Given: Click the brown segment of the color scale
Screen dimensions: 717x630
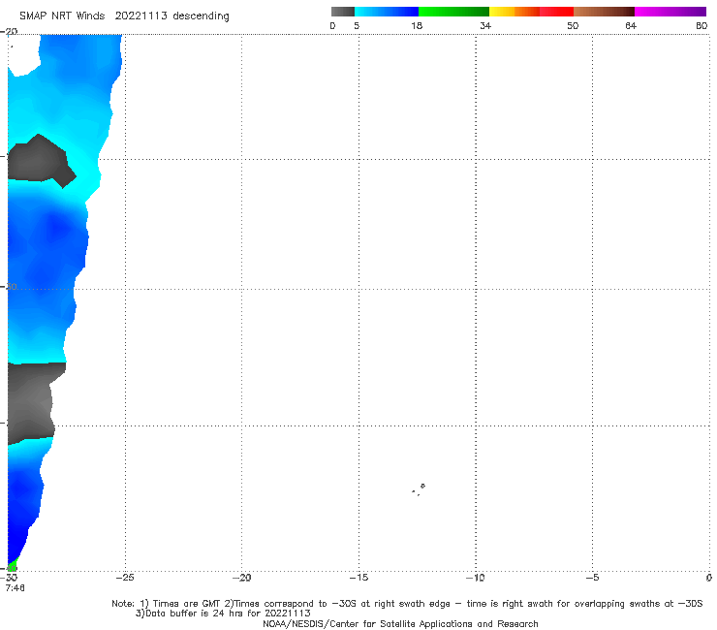Looking at the screenshot, I should 604,12.
